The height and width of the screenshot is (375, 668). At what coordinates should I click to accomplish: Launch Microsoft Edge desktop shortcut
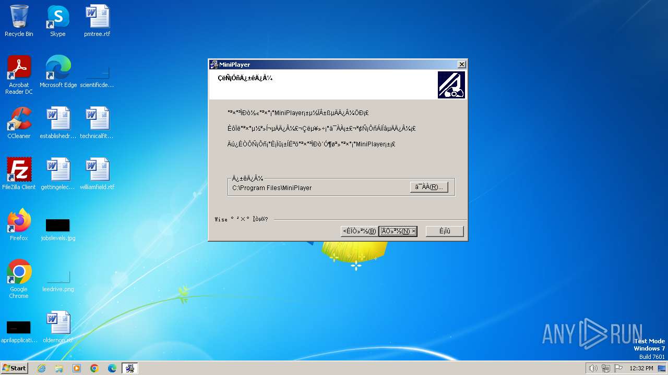click(x=58, y=72)
